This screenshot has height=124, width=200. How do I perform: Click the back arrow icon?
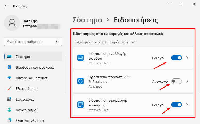tap(6, 6)
